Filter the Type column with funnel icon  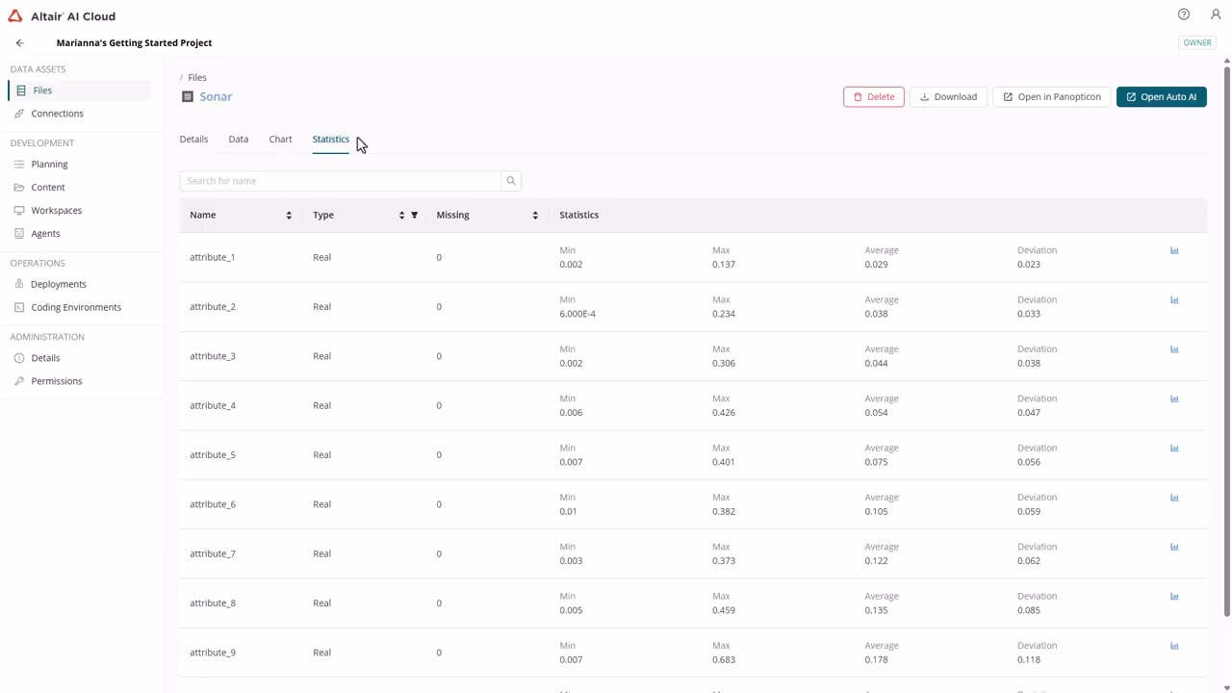pos(415,215)
